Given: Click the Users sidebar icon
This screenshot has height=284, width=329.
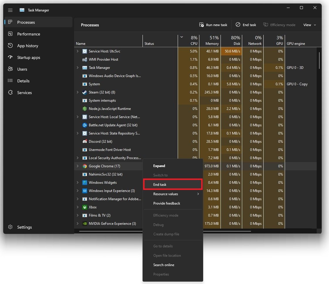Looking at the screenshot, I should click(x=10, y=69).
